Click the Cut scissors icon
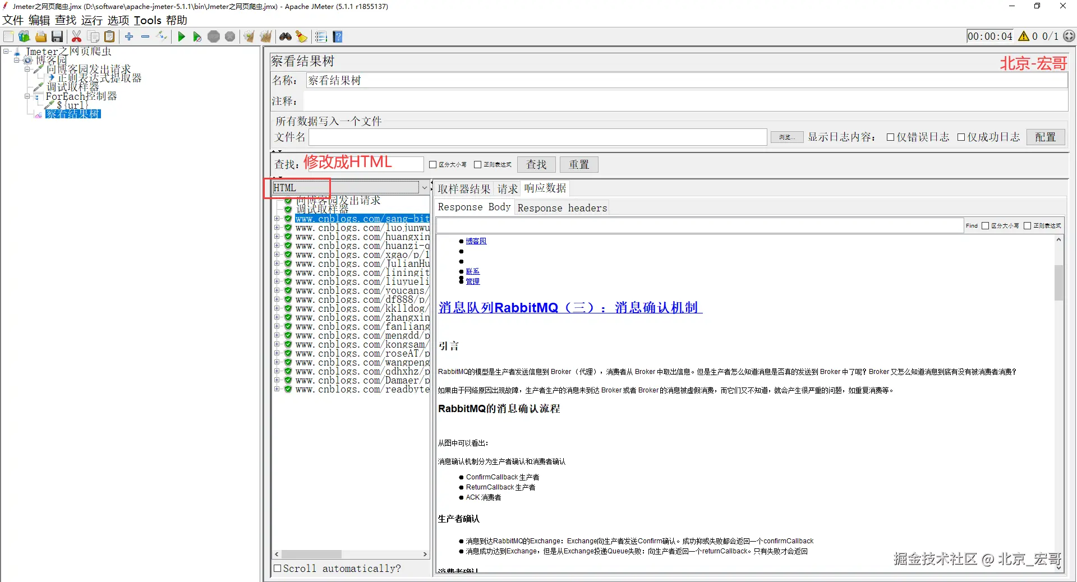1077x582 pixels. 77,36
